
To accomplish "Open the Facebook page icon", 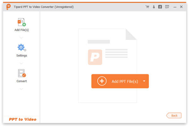I will tap(160, 7).
